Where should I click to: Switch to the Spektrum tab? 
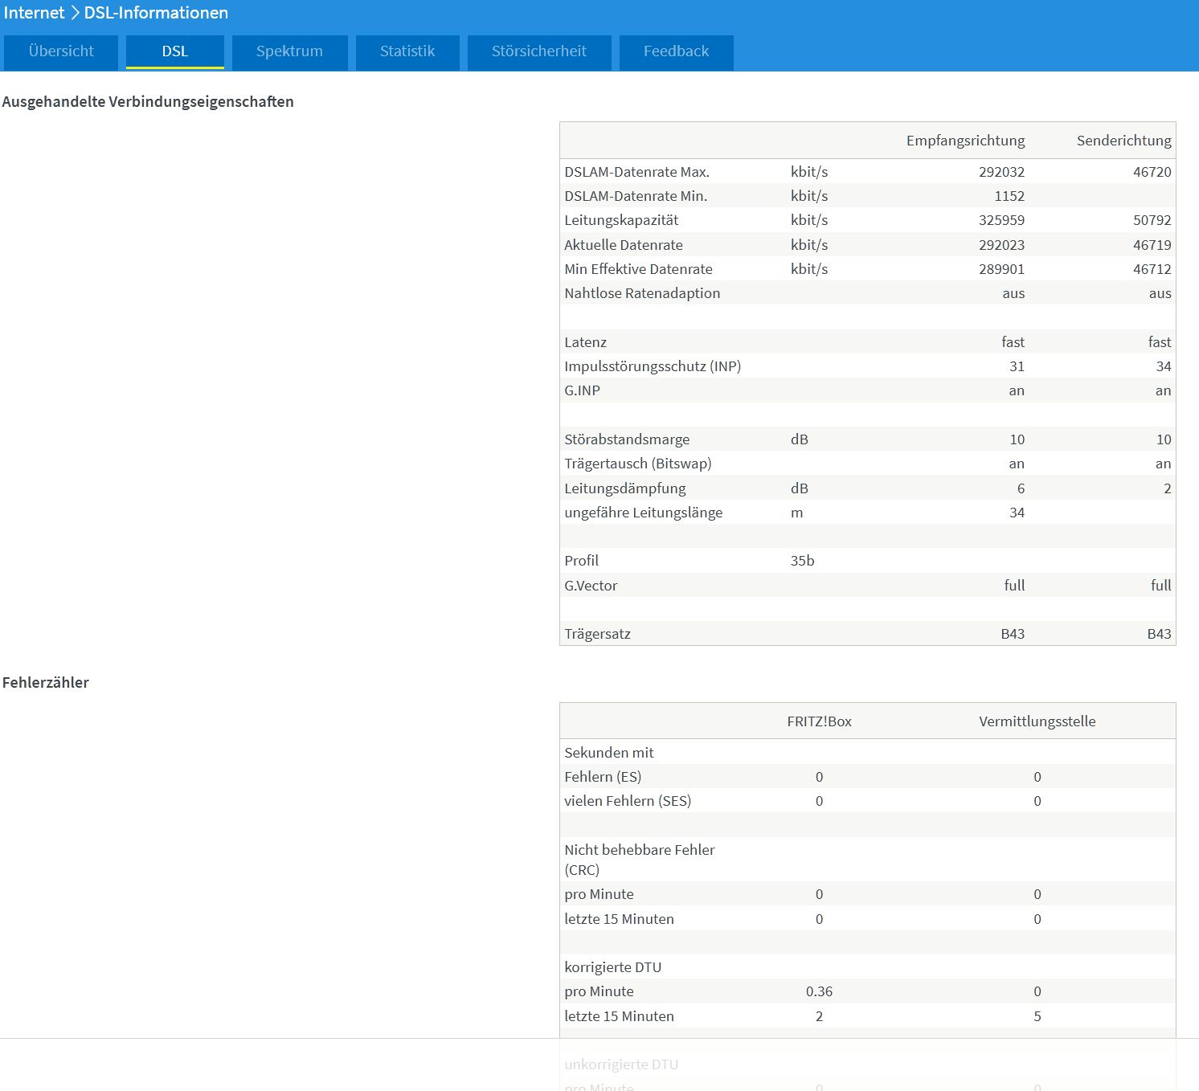pyautogui.click(x=289, y=51)
